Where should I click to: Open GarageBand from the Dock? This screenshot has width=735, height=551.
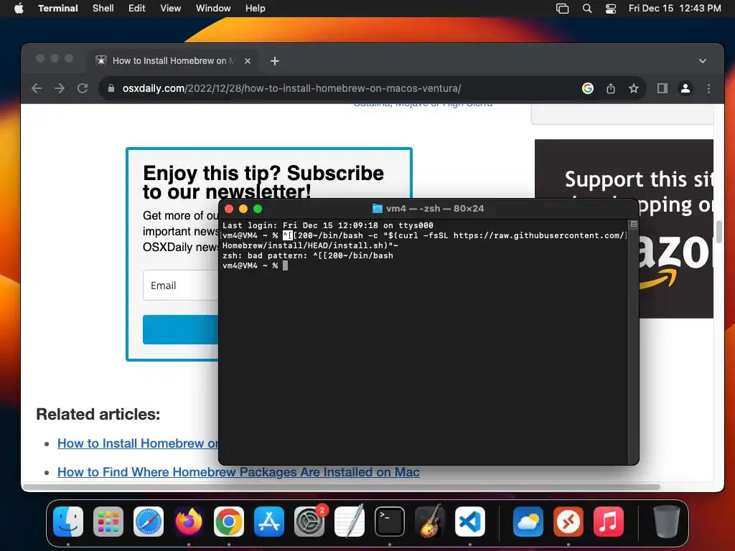(x=430, y=522)
